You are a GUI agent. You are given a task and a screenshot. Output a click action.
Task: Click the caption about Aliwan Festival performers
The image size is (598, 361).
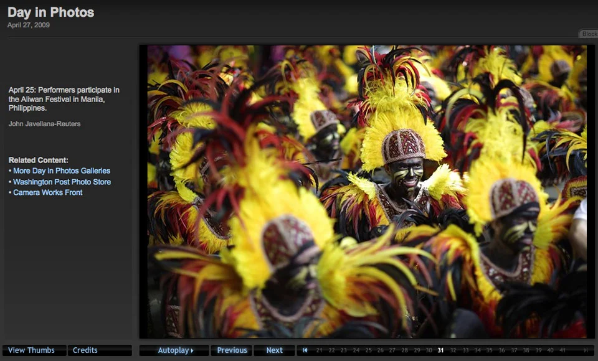click(64, 99)
